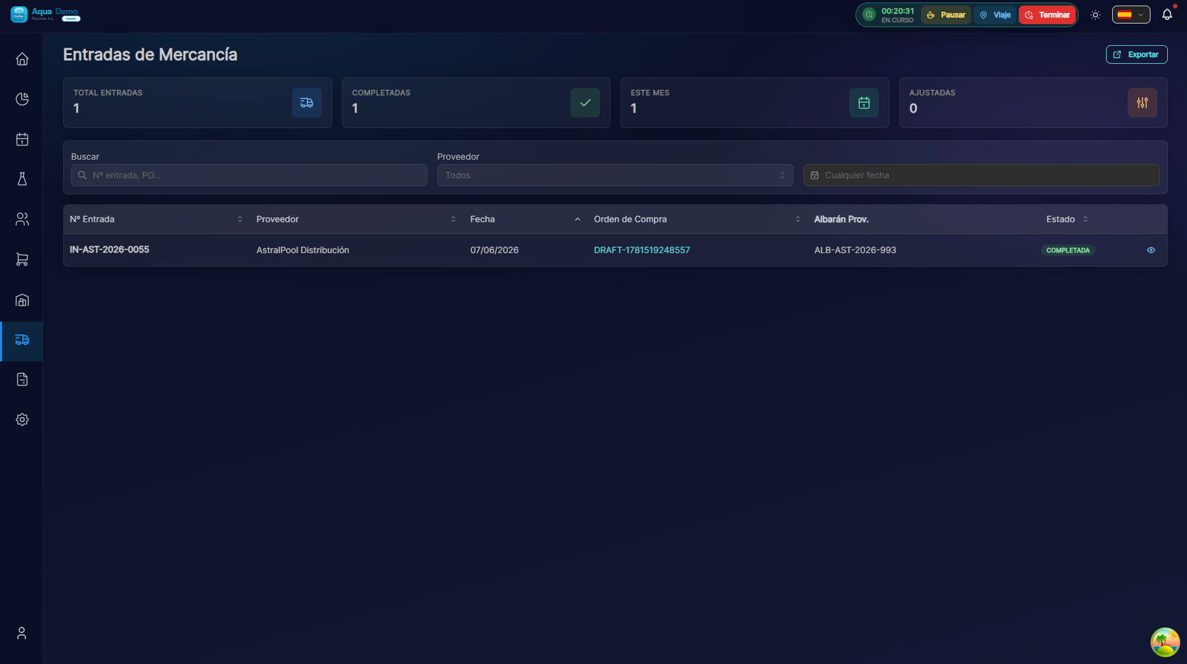Sort by Orden de Compra column
Image resolution: width=1187 pixels, height=664 pixels.
697,219
